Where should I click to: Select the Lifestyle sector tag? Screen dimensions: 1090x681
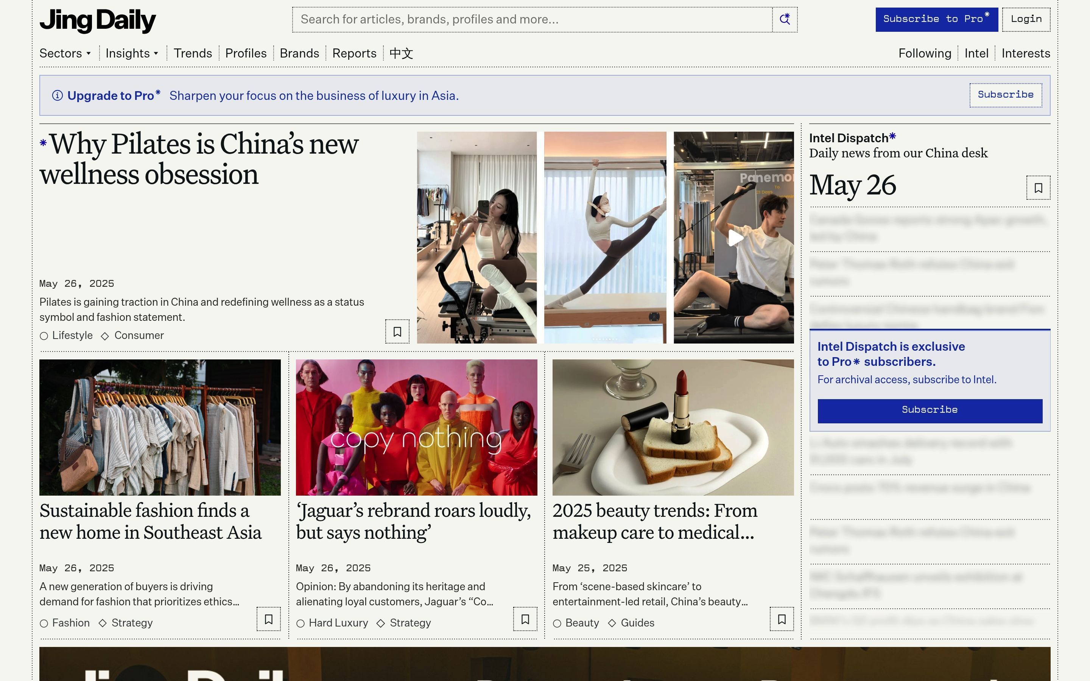(72, 336)
